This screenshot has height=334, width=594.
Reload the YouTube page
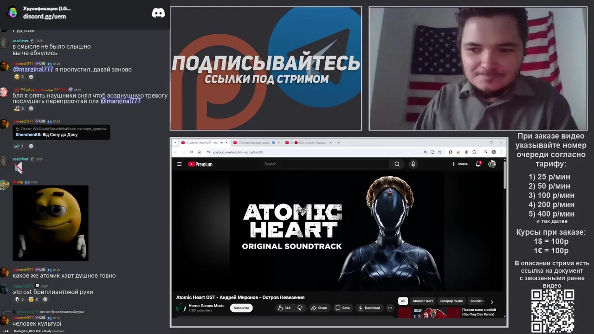click(x=191, y=152)
